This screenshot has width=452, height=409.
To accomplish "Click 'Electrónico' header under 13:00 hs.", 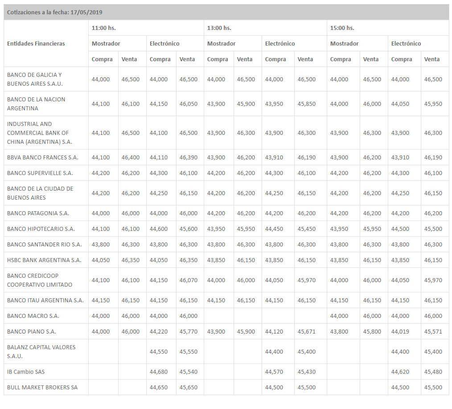I will tap(280, 44).
